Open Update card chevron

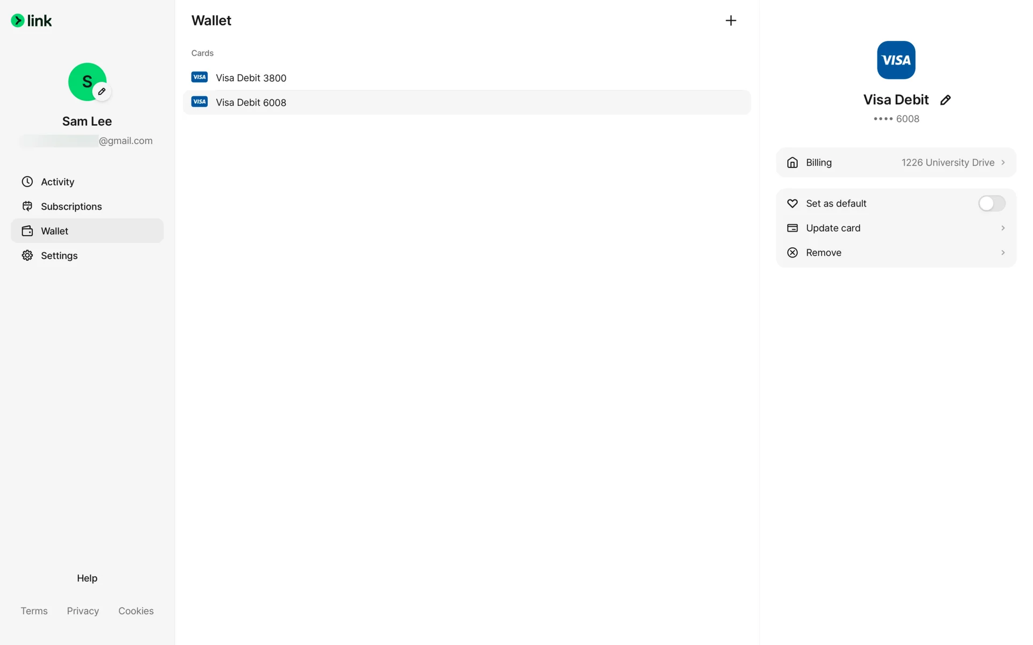[x=1003, y=228]
